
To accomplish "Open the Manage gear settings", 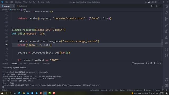I will click(x=166, y=85).
